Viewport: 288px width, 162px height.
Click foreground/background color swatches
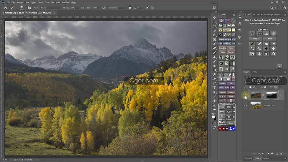point(214,117)
